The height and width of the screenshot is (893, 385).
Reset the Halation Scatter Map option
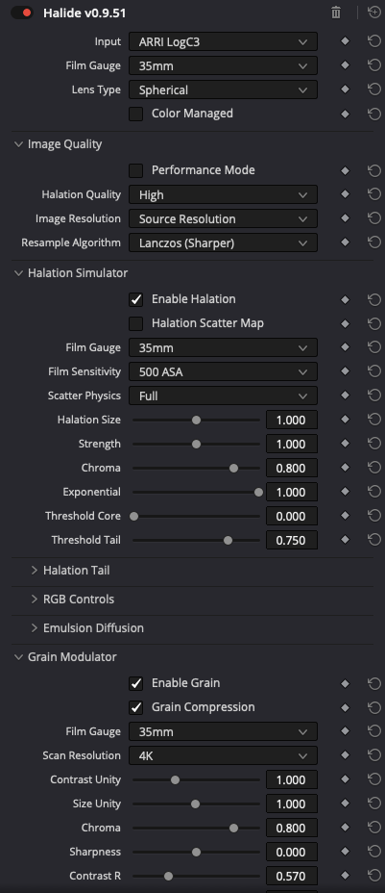(374, 323)
